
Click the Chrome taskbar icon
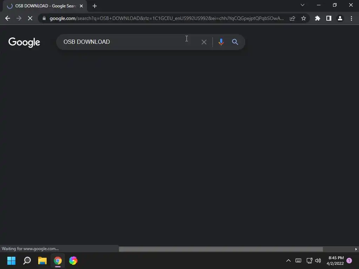[x=58, y=261]
